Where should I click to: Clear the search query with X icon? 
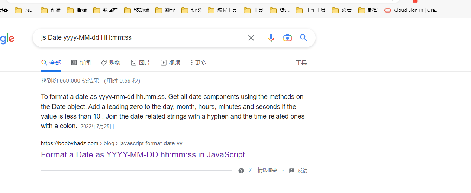pos(251,38)
